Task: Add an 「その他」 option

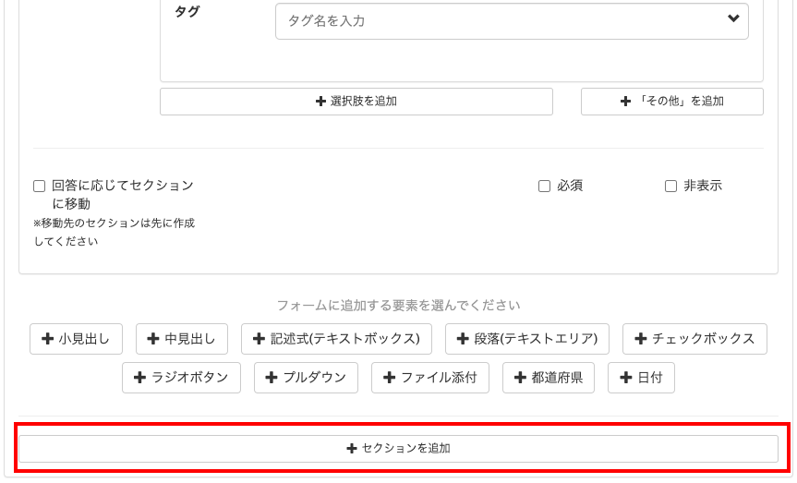Action: coord(671,102)
